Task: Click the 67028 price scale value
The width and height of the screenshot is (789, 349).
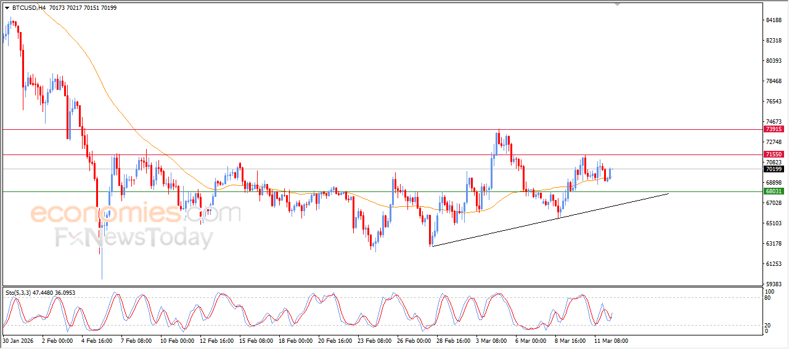Action: pyautogui.click(x=774, y=203)
